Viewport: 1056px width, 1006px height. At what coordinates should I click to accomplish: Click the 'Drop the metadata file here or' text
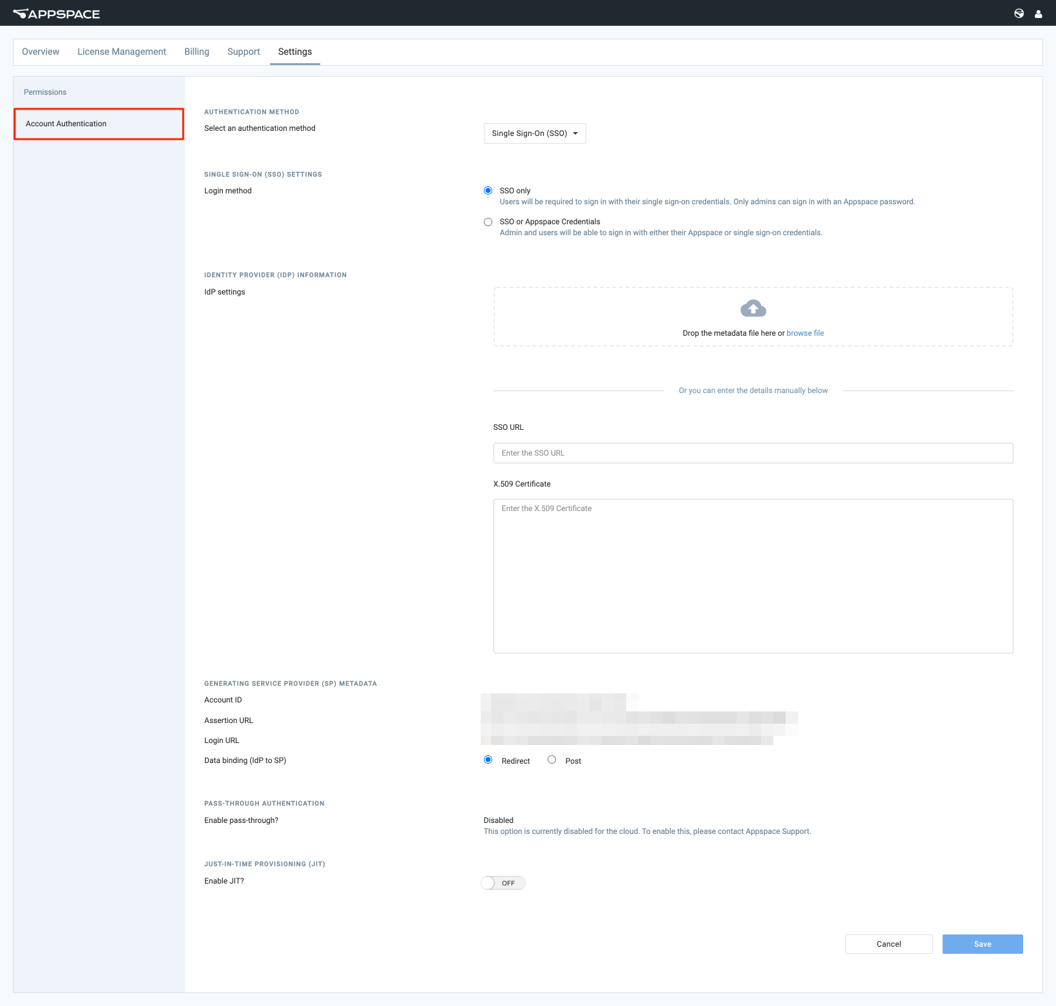pyautogui.click(x=733, y=333)
